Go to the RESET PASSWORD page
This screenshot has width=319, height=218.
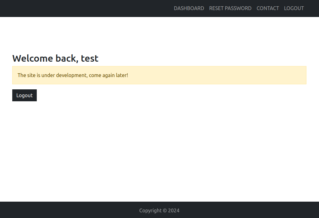(230, 8)
